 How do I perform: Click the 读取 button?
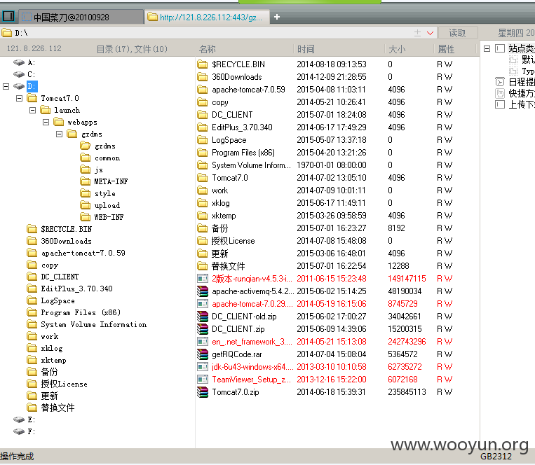pyautogui.click(x=458, y=33)
